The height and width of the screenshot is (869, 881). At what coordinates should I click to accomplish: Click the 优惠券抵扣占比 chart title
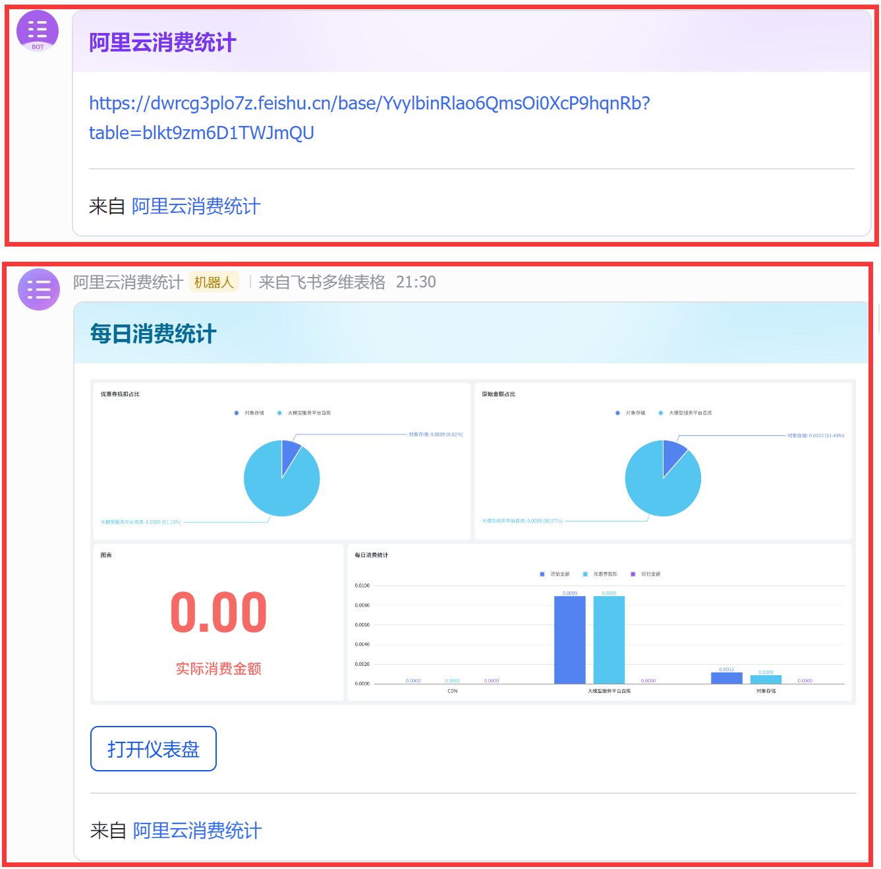tap(120, 394)
